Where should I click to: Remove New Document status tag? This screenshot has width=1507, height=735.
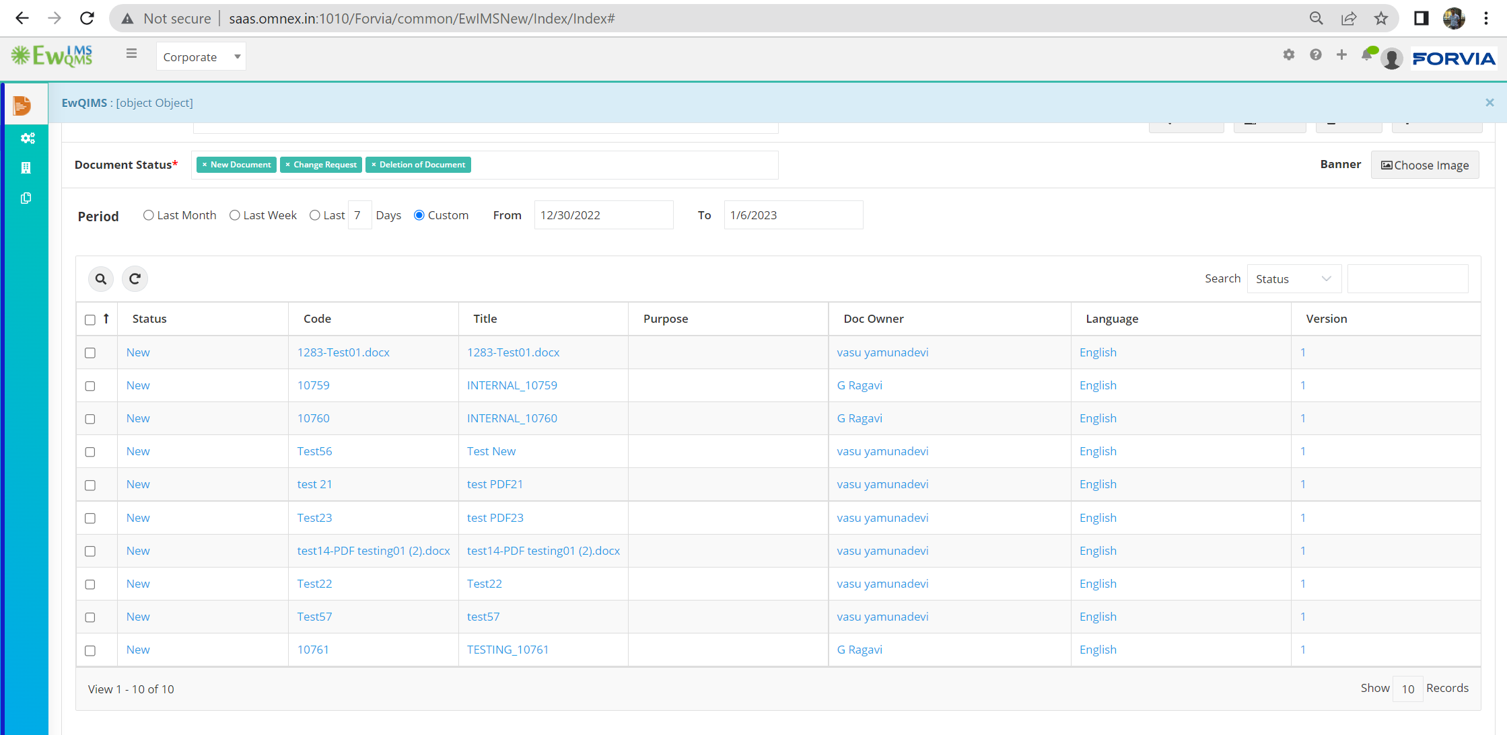(205, 165)
